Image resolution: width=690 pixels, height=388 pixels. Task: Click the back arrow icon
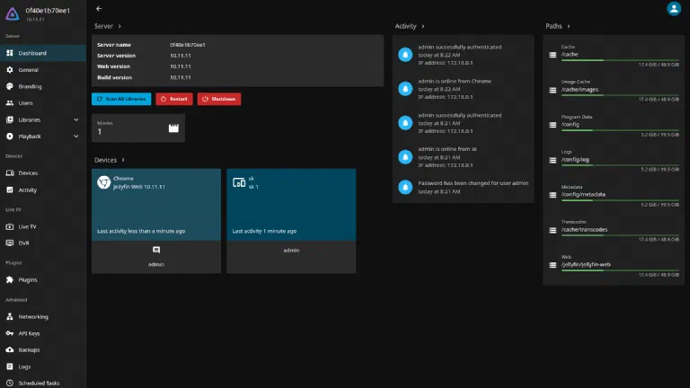point(99,8)
